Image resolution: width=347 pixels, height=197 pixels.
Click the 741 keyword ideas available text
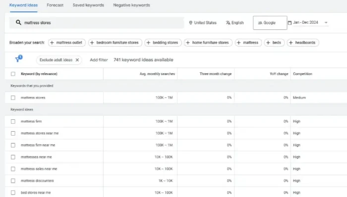[x=143, y=60]
